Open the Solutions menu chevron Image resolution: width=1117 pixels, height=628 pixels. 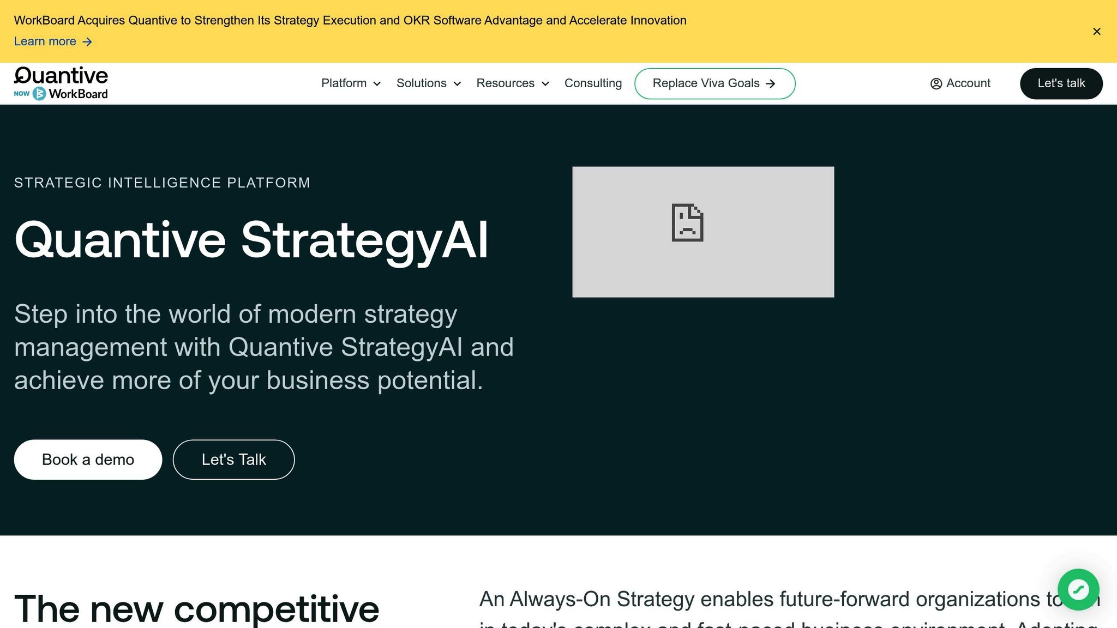(x=458, y=84)
